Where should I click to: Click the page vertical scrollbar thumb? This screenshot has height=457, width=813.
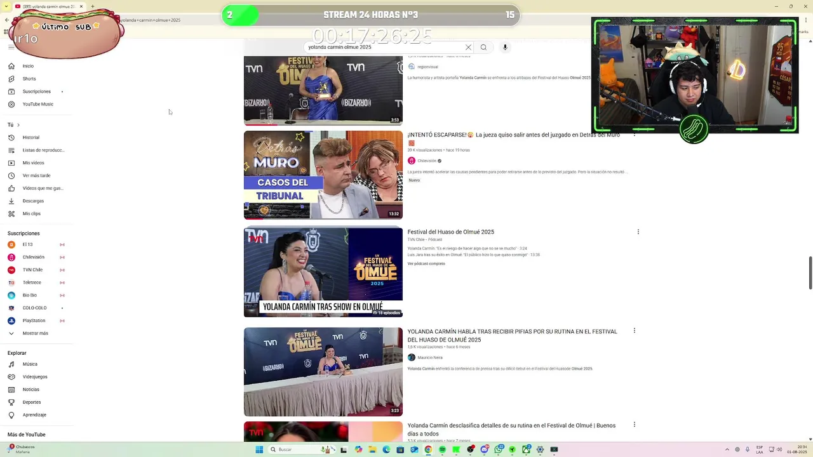coord(810,273)
